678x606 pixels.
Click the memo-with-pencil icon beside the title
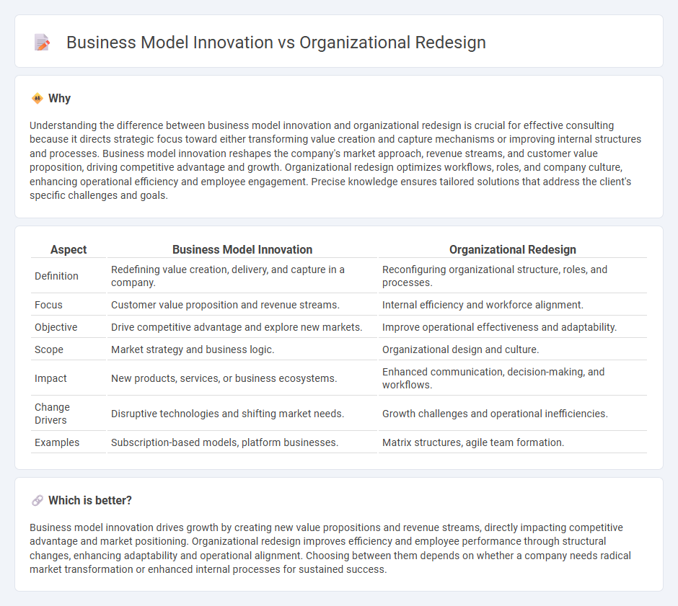pyautogui.click(x=41, y=42)
